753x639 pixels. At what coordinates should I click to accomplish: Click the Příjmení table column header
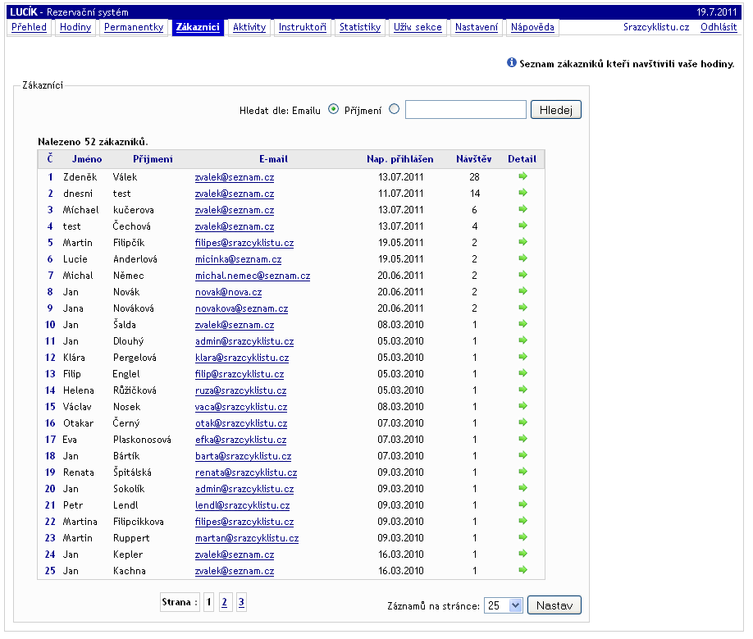[x=153, y=159]
